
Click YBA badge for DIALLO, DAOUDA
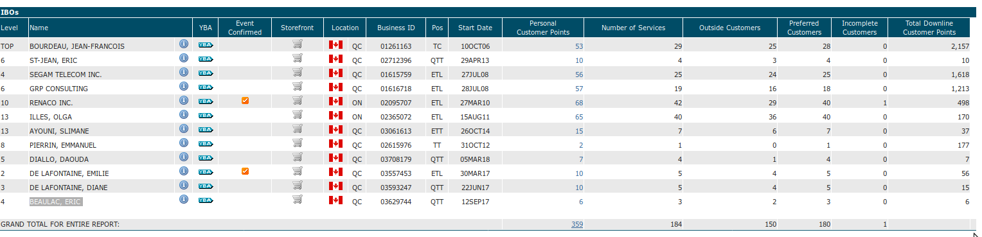click(x=206, y=158)
